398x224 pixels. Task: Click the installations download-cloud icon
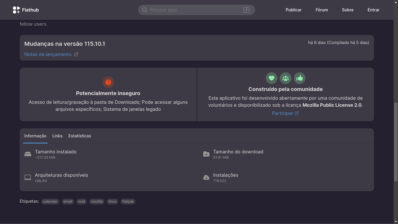(206, 177)
